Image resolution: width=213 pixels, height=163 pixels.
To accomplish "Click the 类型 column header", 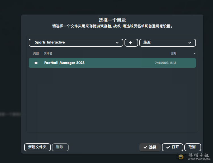I will [36, 53].
